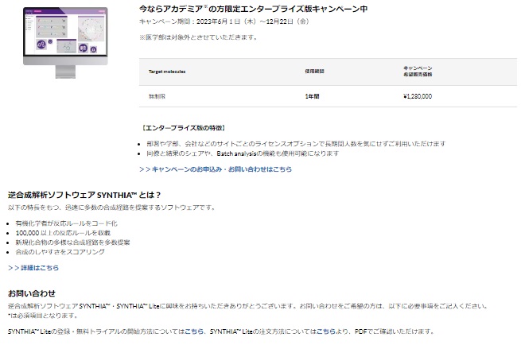This screenshot has width=521, height=349.
Task: Open the こちら link for SYNTHIA Lite registration
Action: click(x=194, y=332)
